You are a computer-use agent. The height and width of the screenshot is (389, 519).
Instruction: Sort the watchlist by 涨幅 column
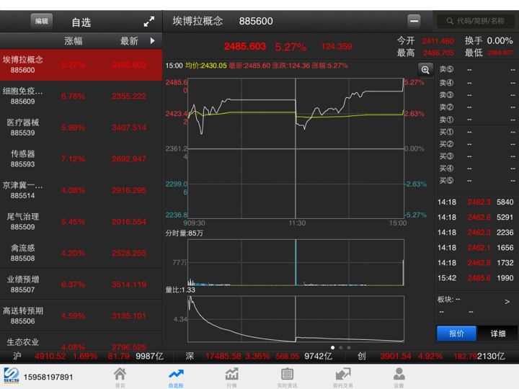click(74, 41)
